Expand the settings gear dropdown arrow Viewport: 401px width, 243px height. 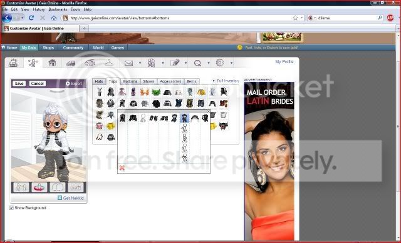[231, 63]
